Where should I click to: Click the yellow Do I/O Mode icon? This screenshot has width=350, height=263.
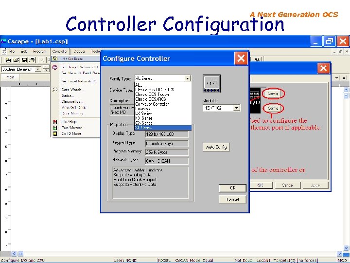[55, 133]
